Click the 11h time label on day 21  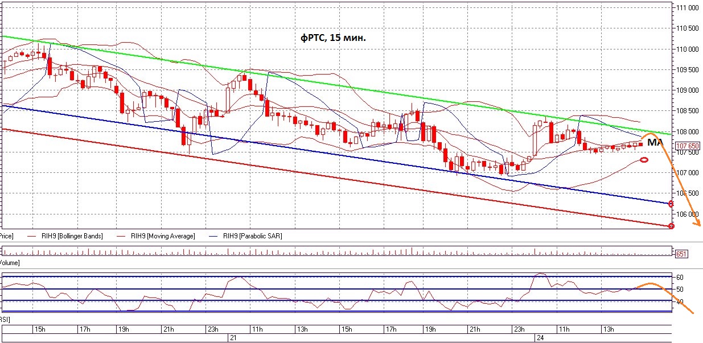(x=257, y=329)
